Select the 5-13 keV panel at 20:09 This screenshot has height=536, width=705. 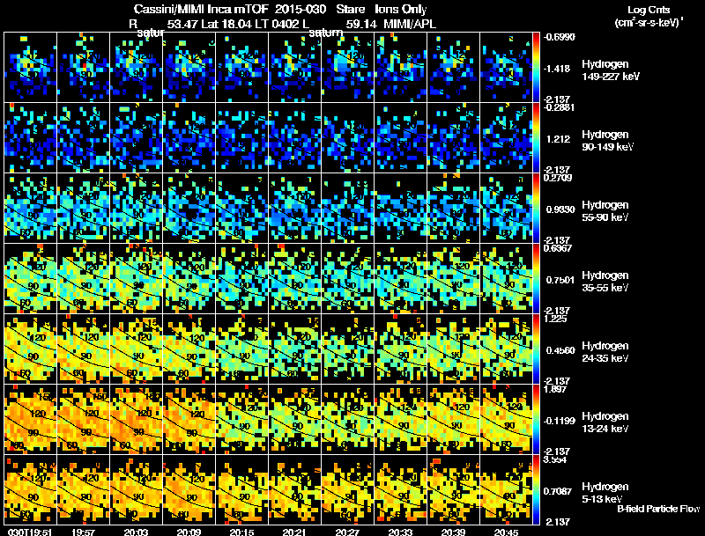click(x=189, y=490)
